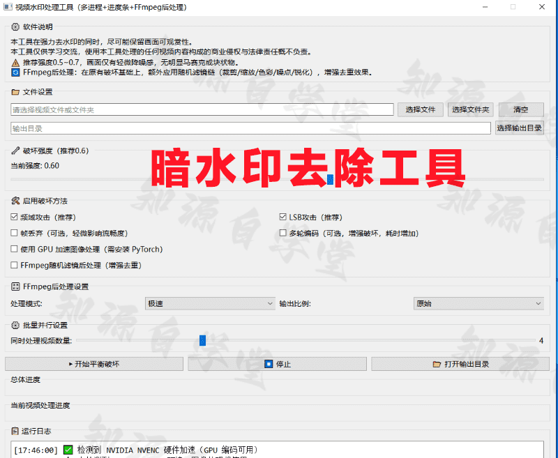Click the grid icon beside FFmpeg后处理设置
The image size is (558, 458).
point(15,287)
